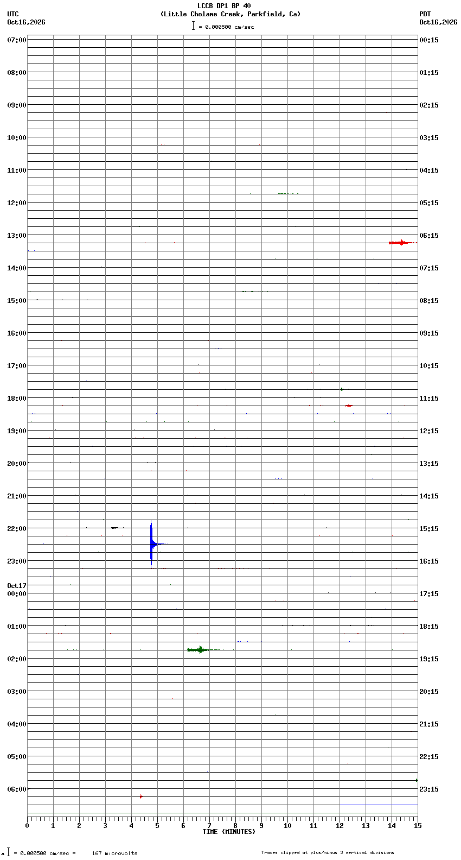The image size is (461, 860).
Task: Click the 19:15 PDT row label
Action: click(x=429, y=659)
